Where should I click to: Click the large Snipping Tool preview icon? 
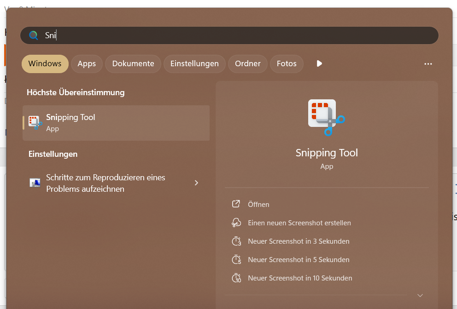click(326, 118)
